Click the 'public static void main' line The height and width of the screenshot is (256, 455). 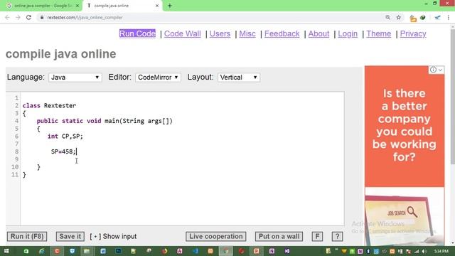point(105,121)
